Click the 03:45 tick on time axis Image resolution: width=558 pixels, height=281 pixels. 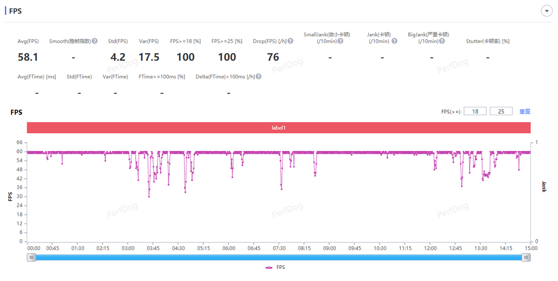click(153, 248)
